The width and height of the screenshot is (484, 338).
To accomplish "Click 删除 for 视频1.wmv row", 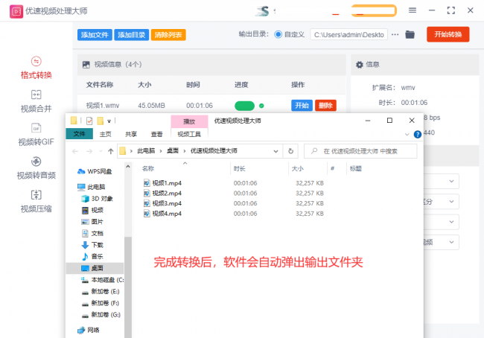I will (x=325, y=106).
